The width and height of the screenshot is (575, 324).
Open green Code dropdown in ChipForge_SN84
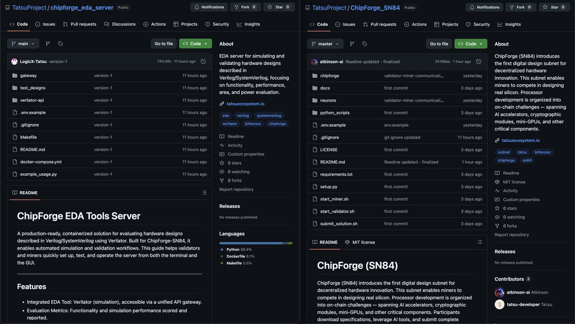pos(471,43)
